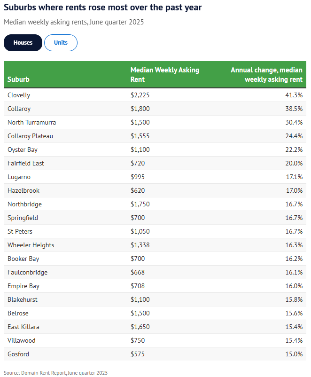The width and height of the screenshot is (311, 377).
Task: Click the $1,750 rent for Northbridge
Action: point(140,204)
